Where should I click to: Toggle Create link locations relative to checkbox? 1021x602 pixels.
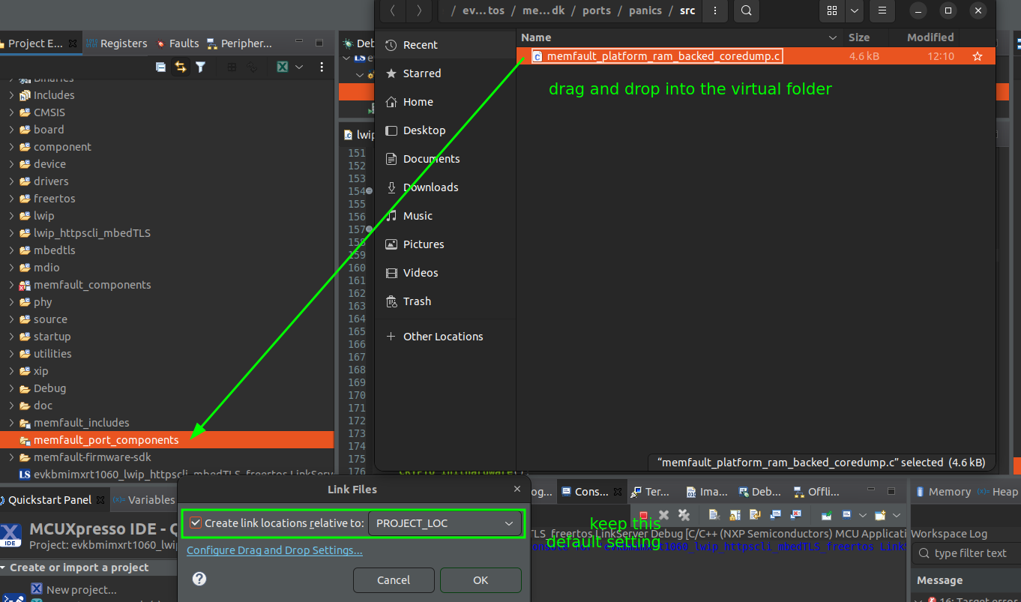tap(196, 523)
